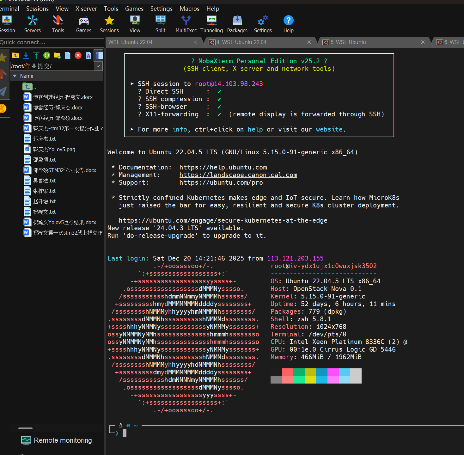Image resolution: width=464 pixels, height=455 pixels.
Task: Delete selected files with the red X
Action: pyautogui.click(x=78, y=56)
